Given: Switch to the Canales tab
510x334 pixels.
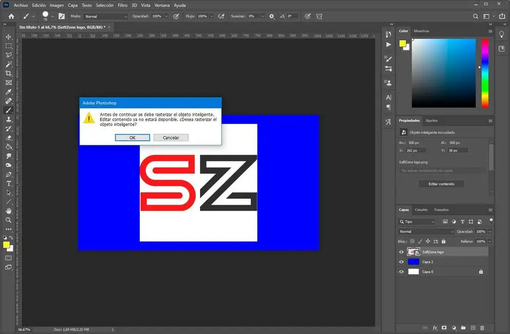Looking at the screenshot, I should click(421, 210).
